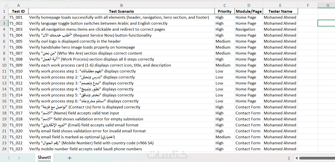
Task: Switch to the Sheet1 tab
Action: coord(44,158)
